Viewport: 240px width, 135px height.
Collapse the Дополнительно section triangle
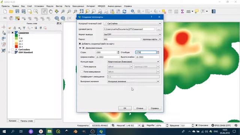(x=80, y=48)
